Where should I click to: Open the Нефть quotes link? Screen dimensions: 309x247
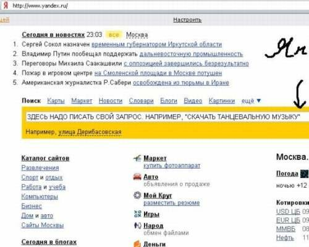pos(285,238)
